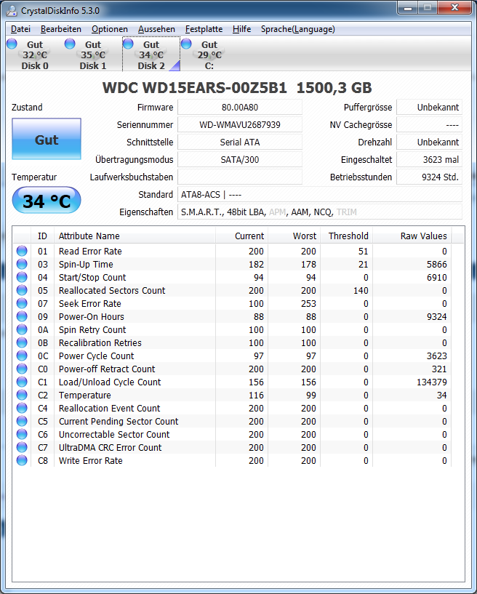The height and width of the screenshot is (594, 477).
Task: Click the status orb for Spin-Up Time
Action: [x=22, y=264]
